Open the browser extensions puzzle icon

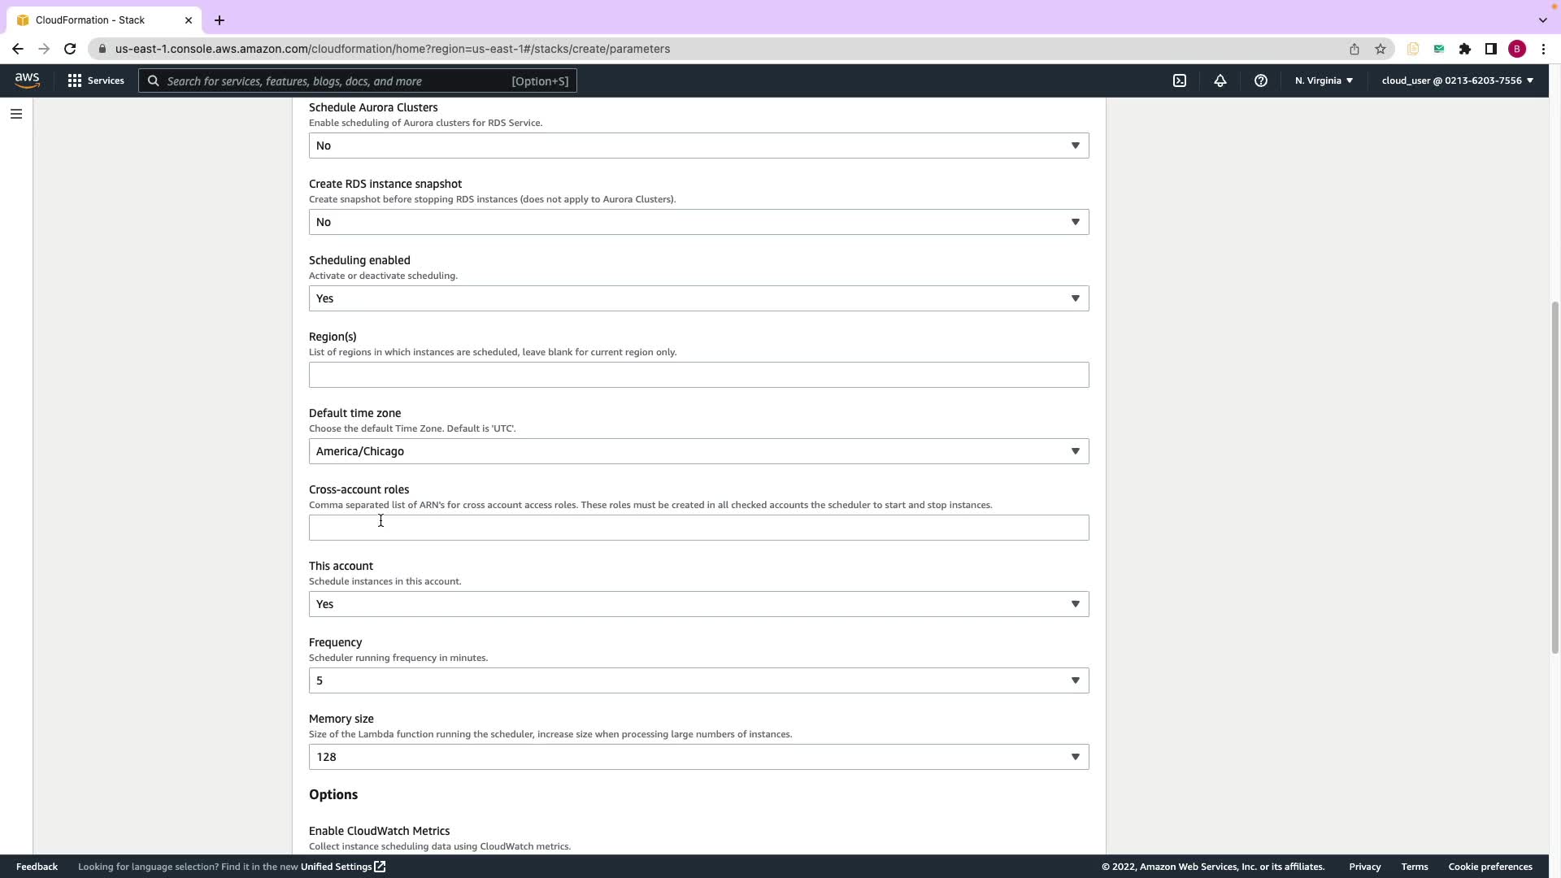coord(1465,49)
